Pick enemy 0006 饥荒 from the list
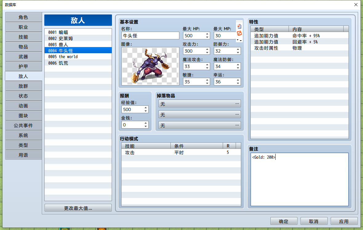Image resolution: width=363 pixels, height=230 pixels. pos(78,63)
